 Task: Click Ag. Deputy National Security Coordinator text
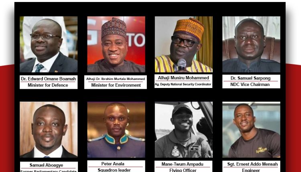click(x=183, y=84)
